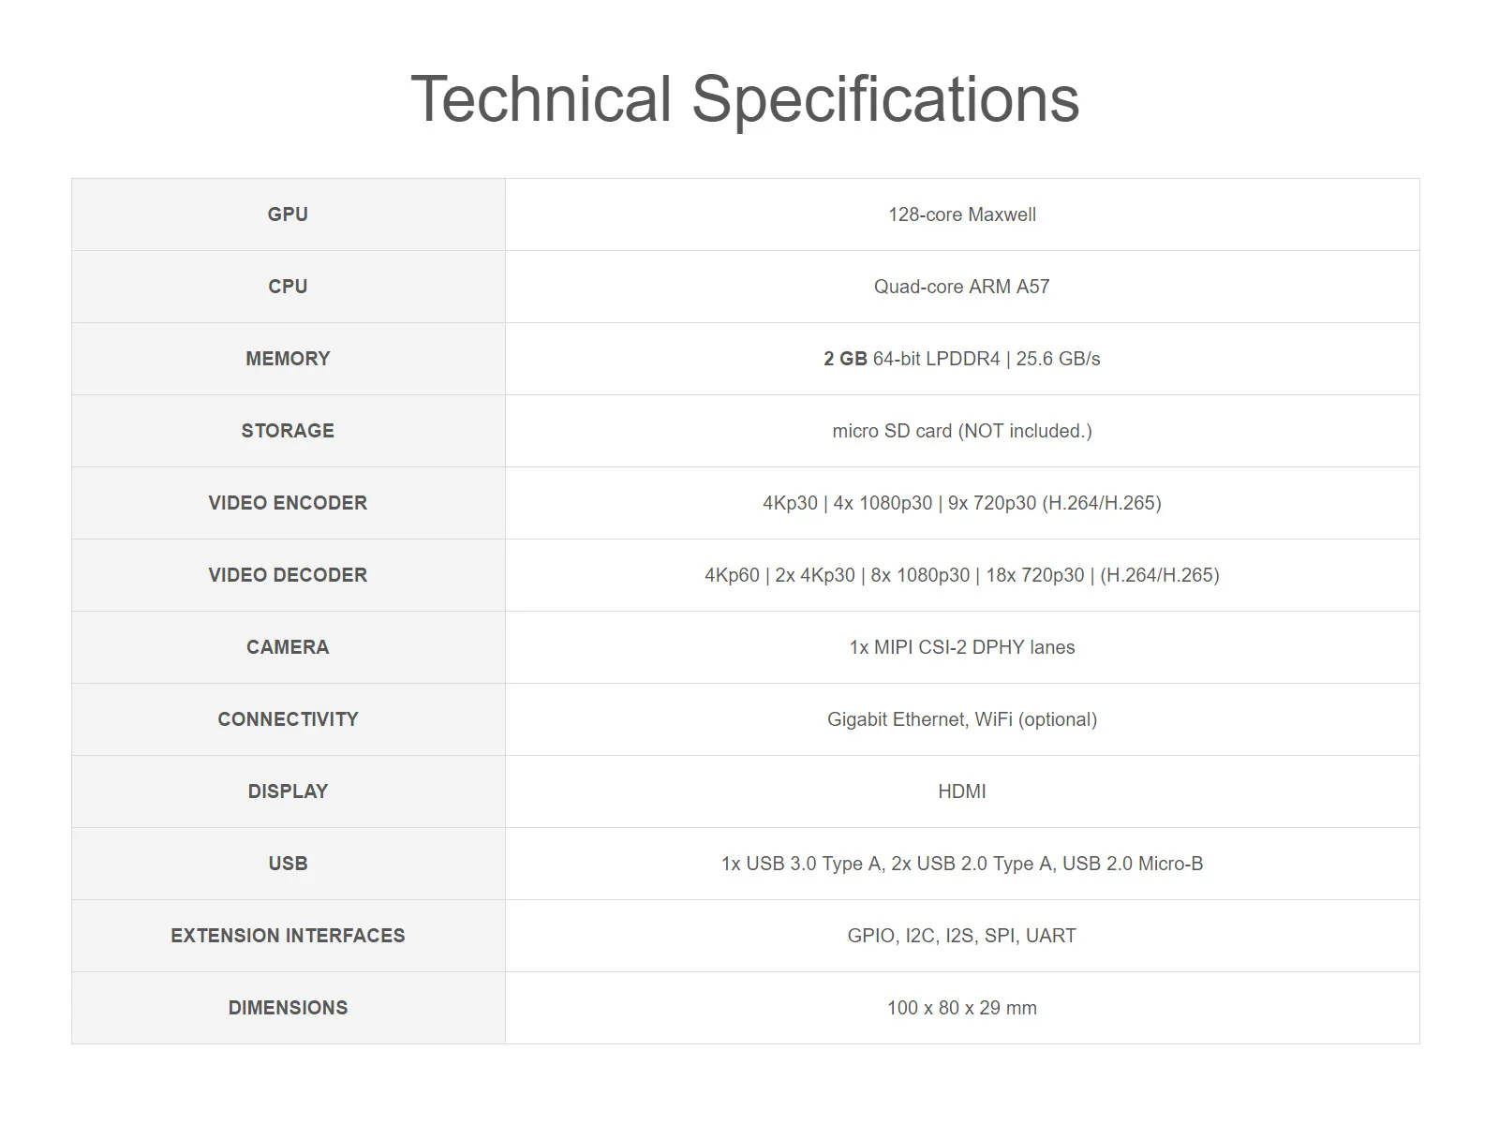Select the STORAGE row label
Viewport: 1499px width, 1124px height.
coord(288,431)
